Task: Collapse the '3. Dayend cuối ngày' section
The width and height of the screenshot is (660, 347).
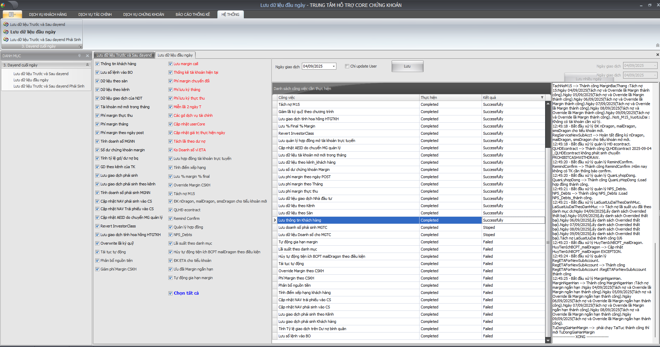Action: [87, 65]
